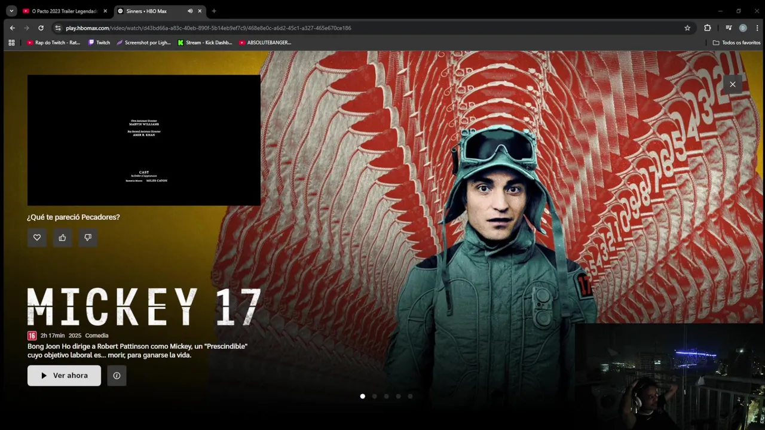
Task: Open a new browser tab
Action: 214,11
